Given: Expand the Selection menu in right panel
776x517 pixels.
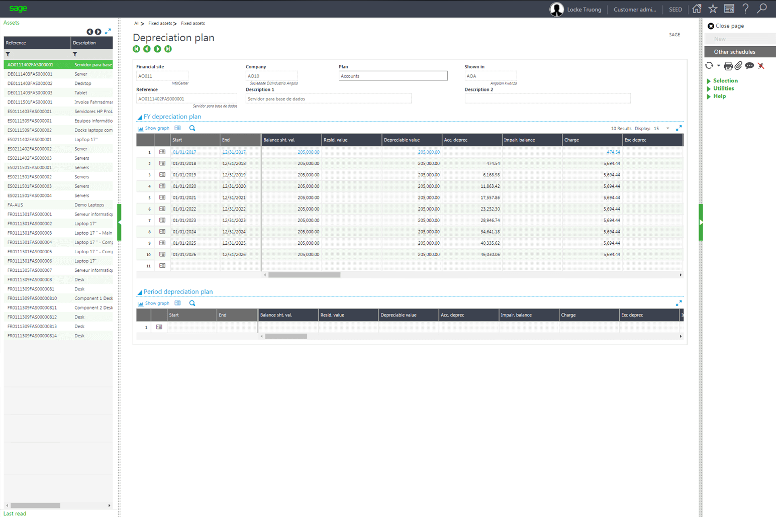Looking at the screenshot, I should 725,81.
